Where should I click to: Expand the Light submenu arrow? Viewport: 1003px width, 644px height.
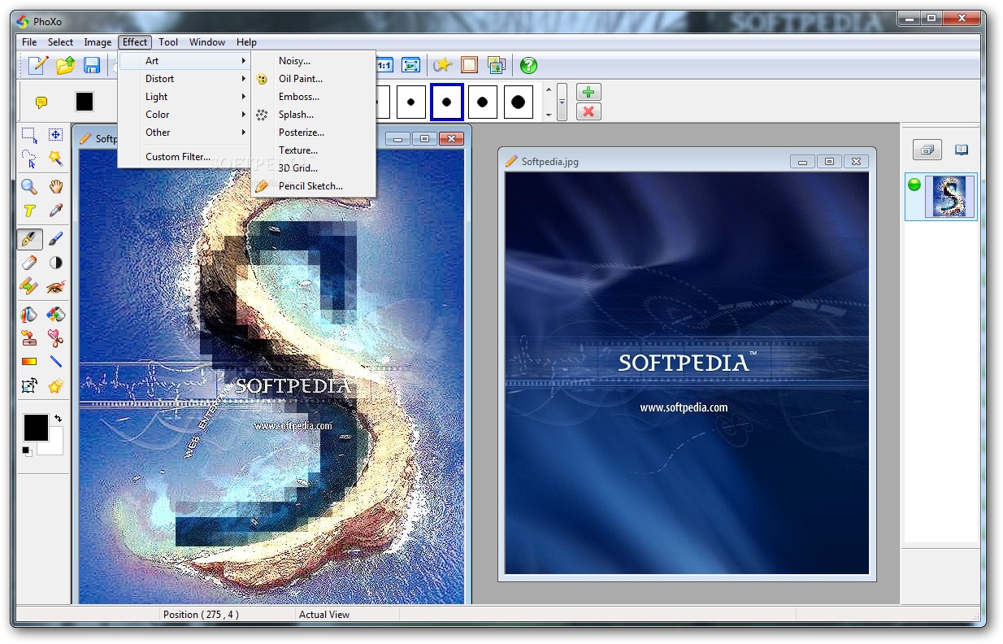pos(243,97)
